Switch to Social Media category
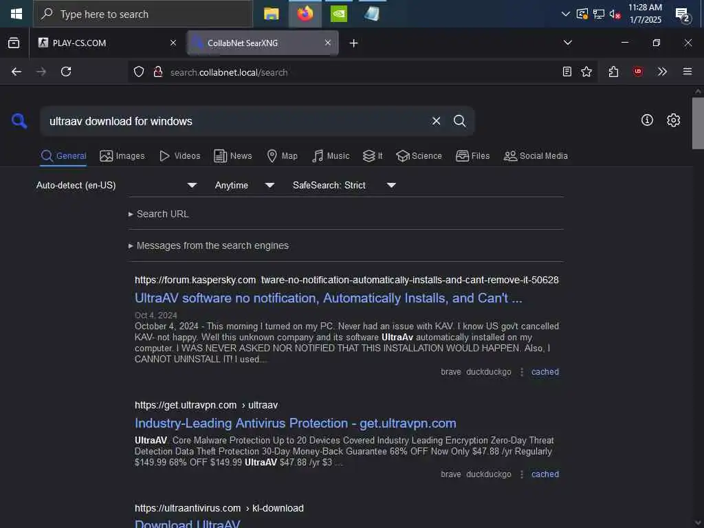704x528 pixels. [536, 156]
